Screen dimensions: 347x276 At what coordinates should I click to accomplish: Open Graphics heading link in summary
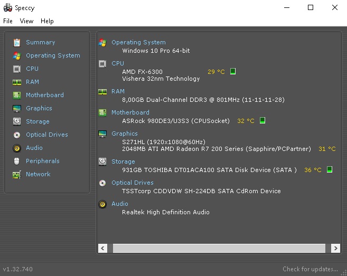coord(125,134)
